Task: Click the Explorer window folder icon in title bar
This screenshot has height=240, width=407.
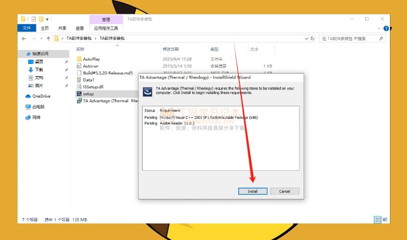Action: (x=23, y=19)
